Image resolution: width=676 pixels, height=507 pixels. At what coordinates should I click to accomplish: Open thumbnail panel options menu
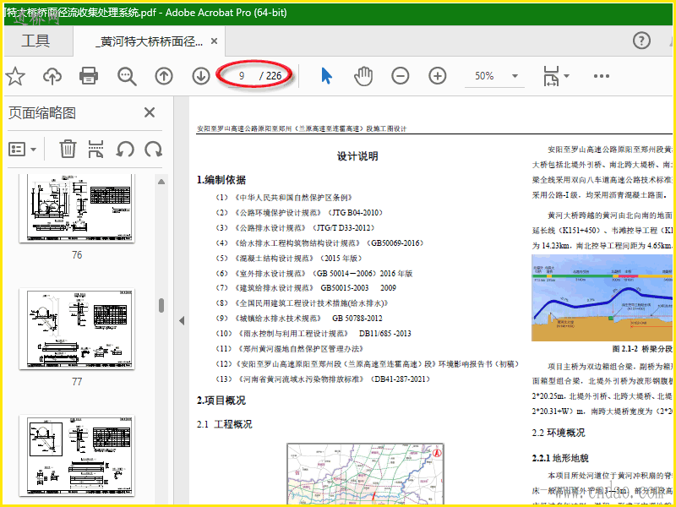[23, 150]
